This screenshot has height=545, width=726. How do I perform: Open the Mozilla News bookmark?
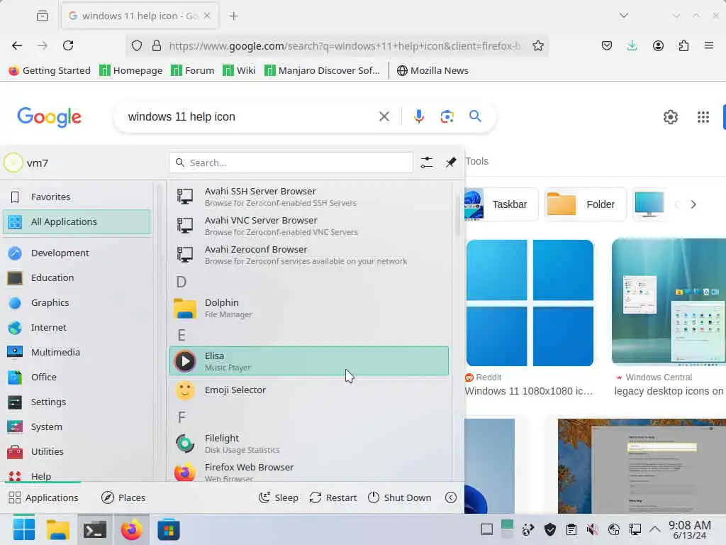click(432, 70)
